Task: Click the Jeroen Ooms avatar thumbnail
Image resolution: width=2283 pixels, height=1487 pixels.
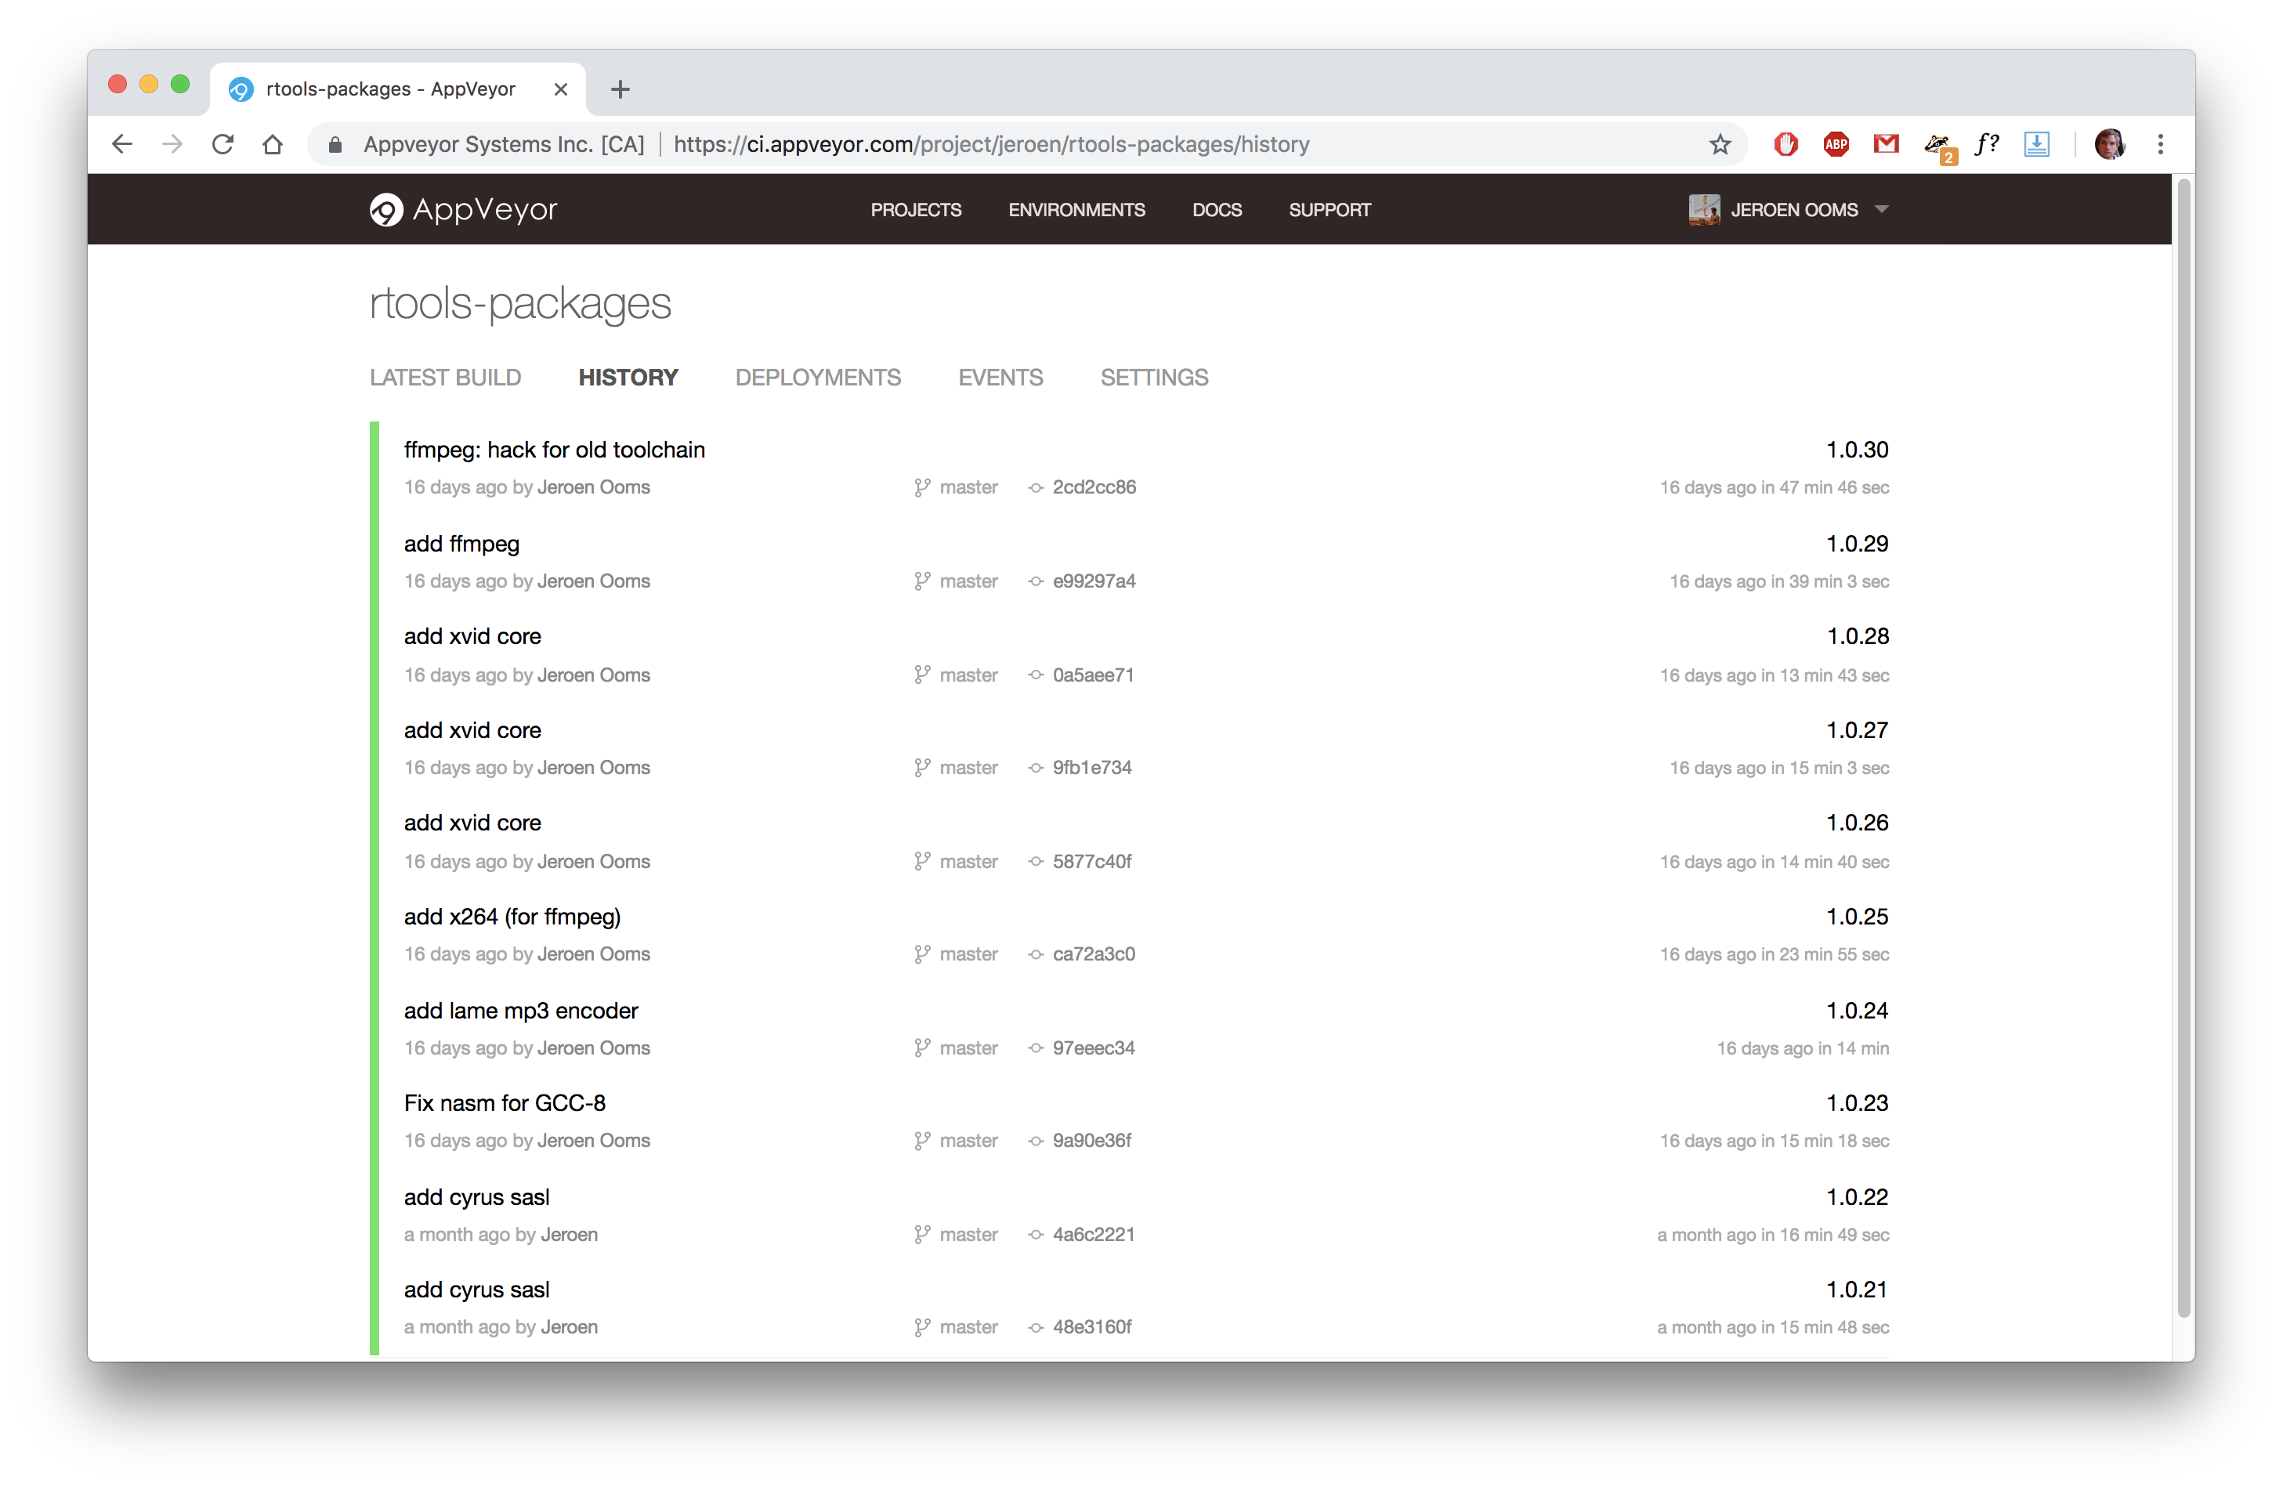Action: coord(1703,209)
